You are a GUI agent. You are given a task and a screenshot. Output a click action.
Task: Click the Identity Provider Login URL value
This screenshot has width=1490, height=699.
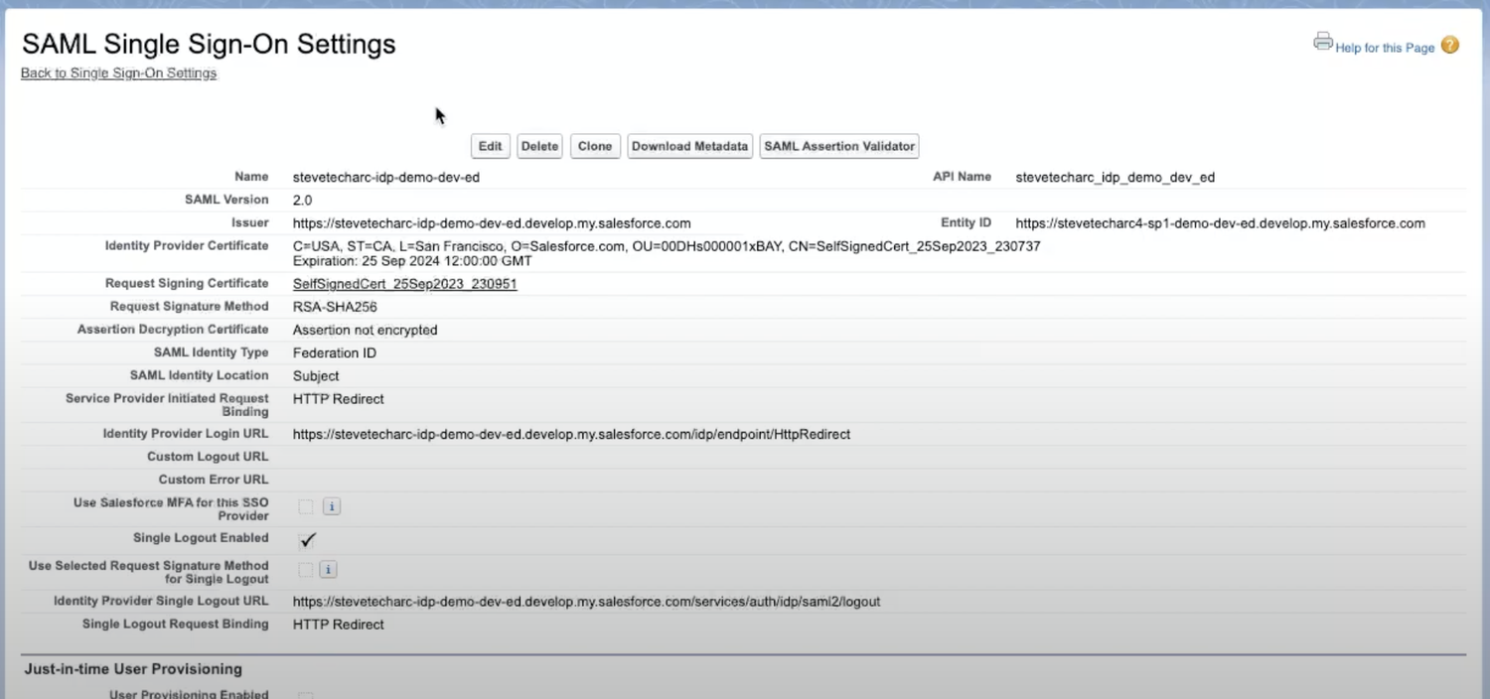(x=570, y=434)
